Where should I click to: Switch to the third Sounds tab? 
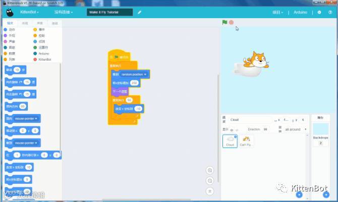click(x=40, y=23)
